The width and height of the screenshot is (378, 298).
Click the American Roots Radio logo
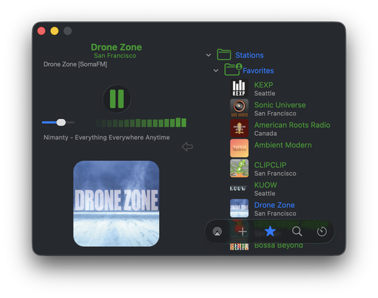click(x=239, y=128)
